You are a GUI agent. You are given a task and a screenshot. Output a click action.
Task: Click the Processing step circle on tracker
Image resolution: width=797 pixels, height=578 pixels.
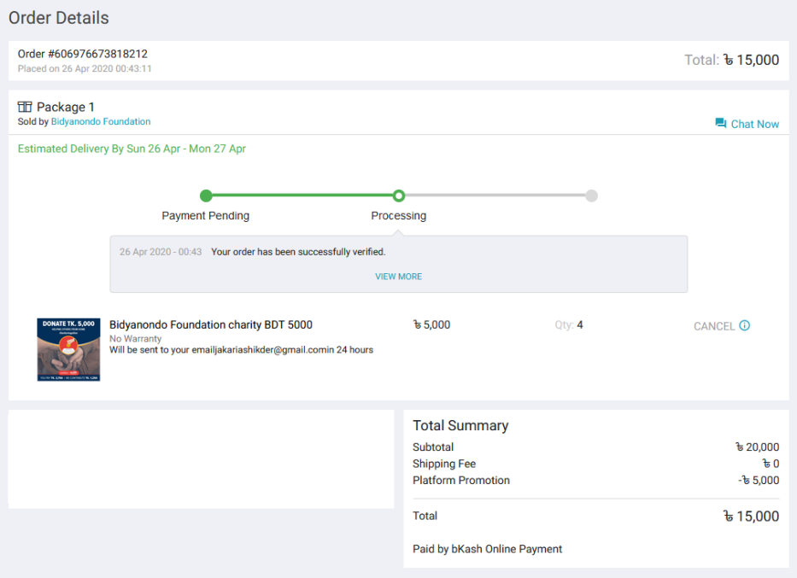[399, 196]
